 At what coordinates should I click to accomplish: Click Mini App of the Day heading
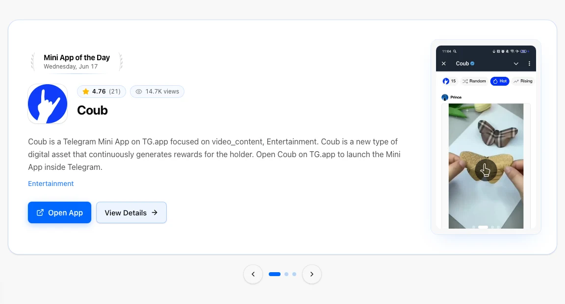point(77,58)
